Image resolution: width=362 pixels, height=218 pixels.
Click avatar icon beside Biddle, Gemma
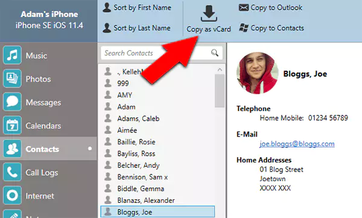point(108,188)
